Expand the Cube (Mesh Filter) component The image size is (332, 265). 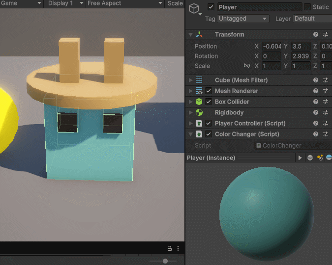[x=190, y=80]
